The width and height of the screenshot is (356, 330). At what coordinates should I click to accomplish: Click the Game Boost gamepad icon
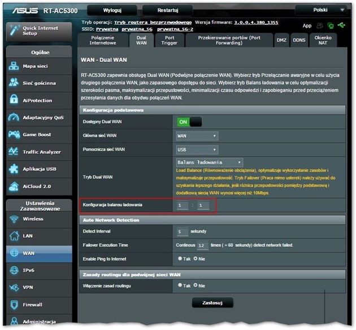click(14, 134)
